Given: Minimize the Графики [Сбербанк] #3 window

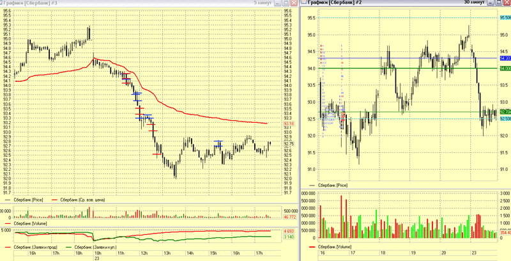Looking at the screenshot, I should (278, 3).
